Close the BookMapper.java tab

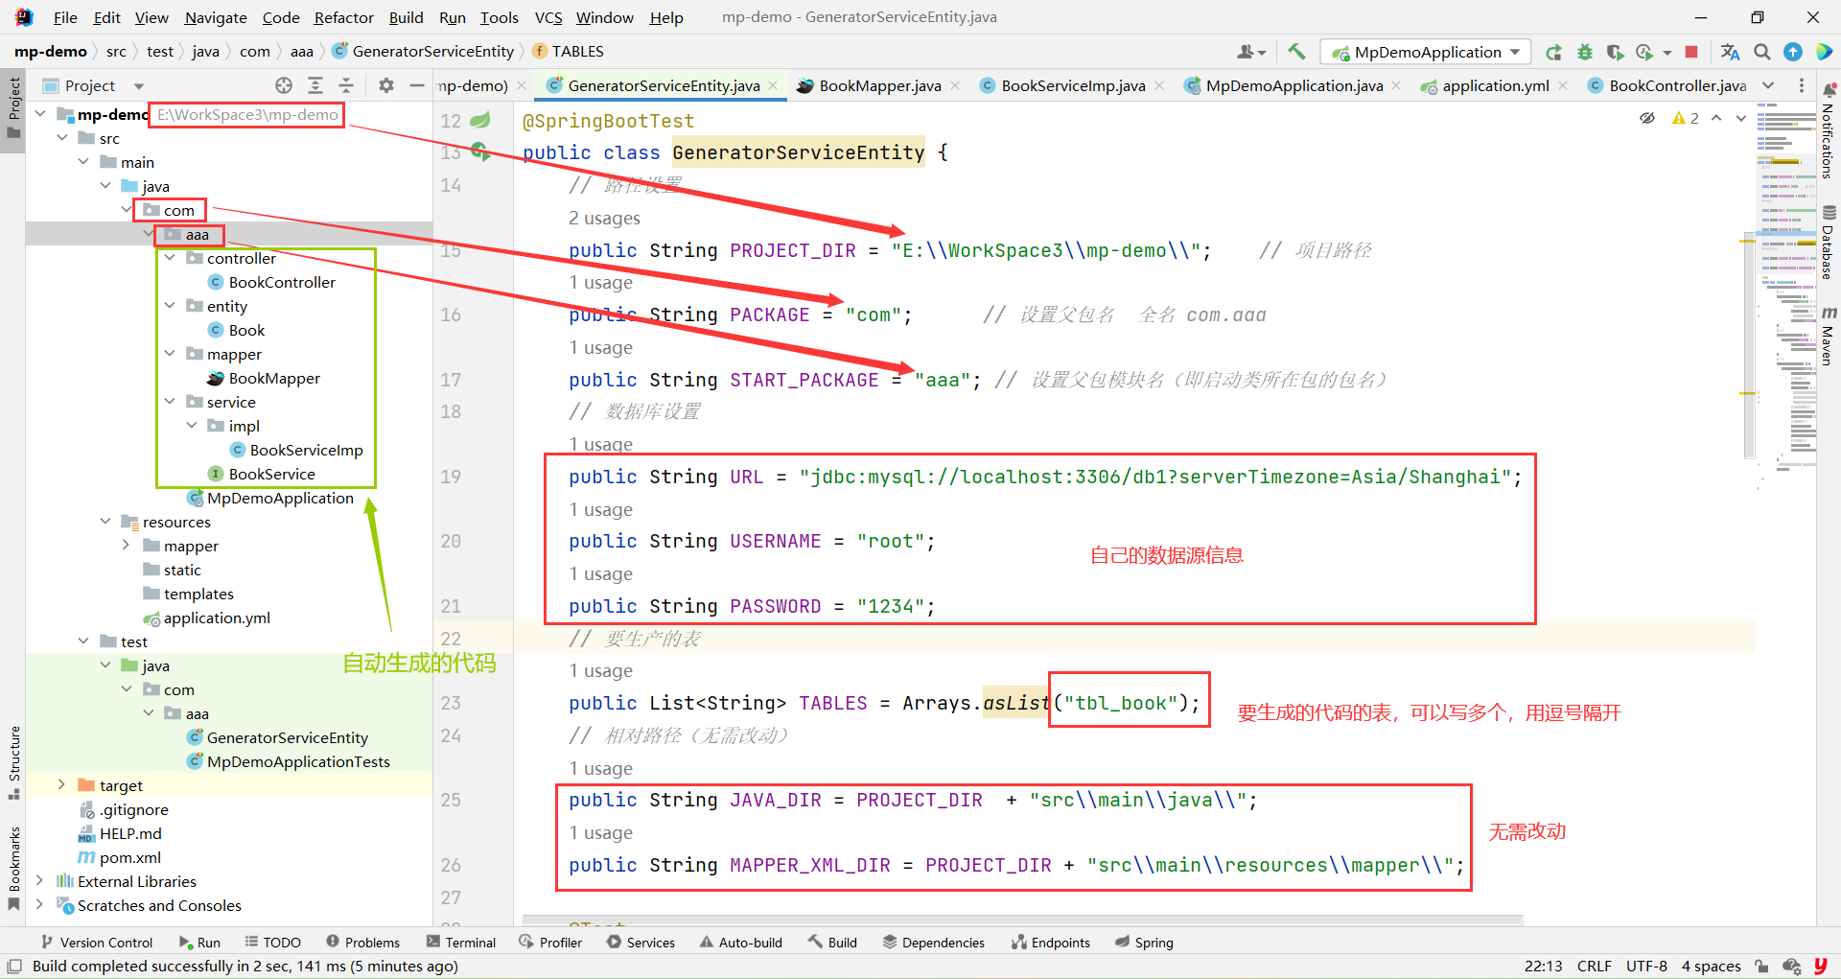point(955,85)
